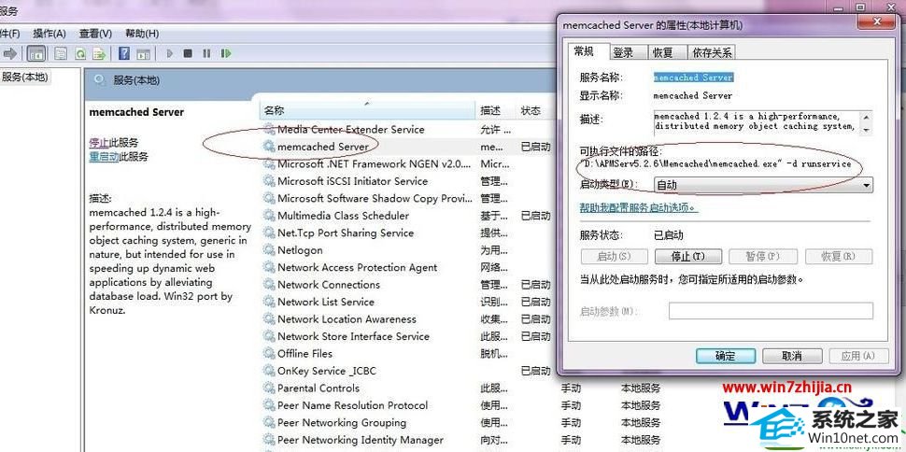Click gear icon beside Peer Networking Grouping
The image size is (906, 452).
269,422
